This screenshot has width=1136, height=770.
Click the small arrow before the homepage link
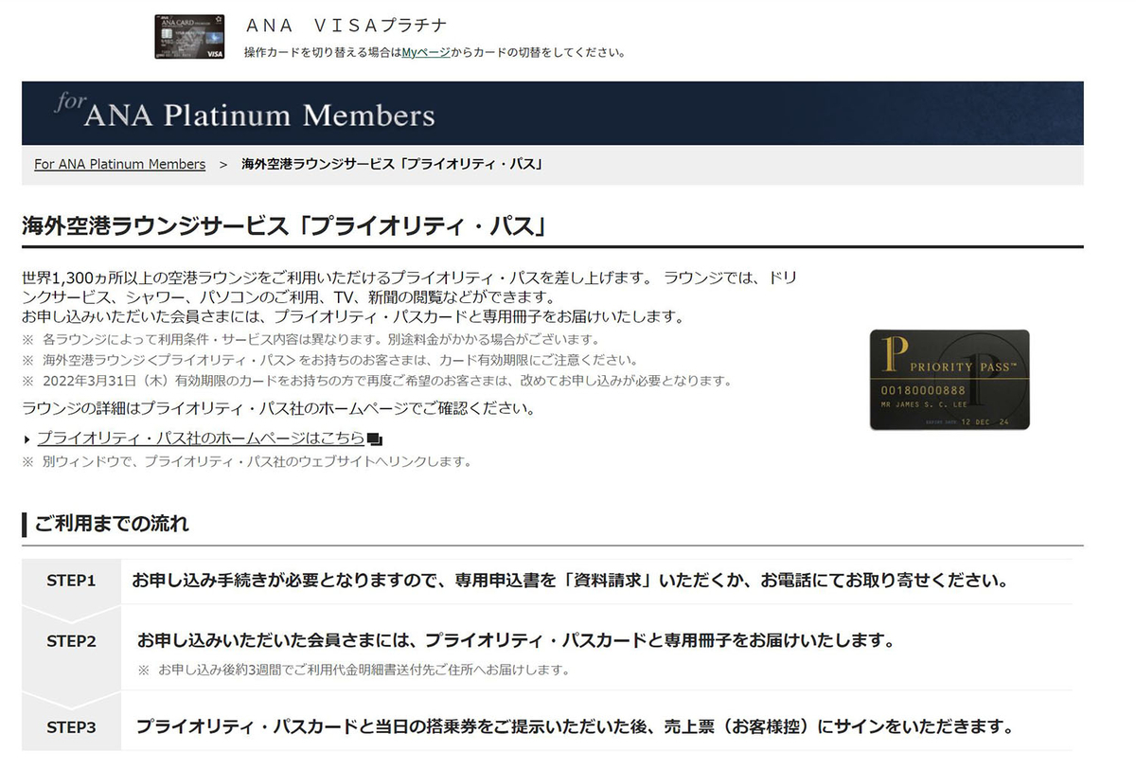[27, 439]
